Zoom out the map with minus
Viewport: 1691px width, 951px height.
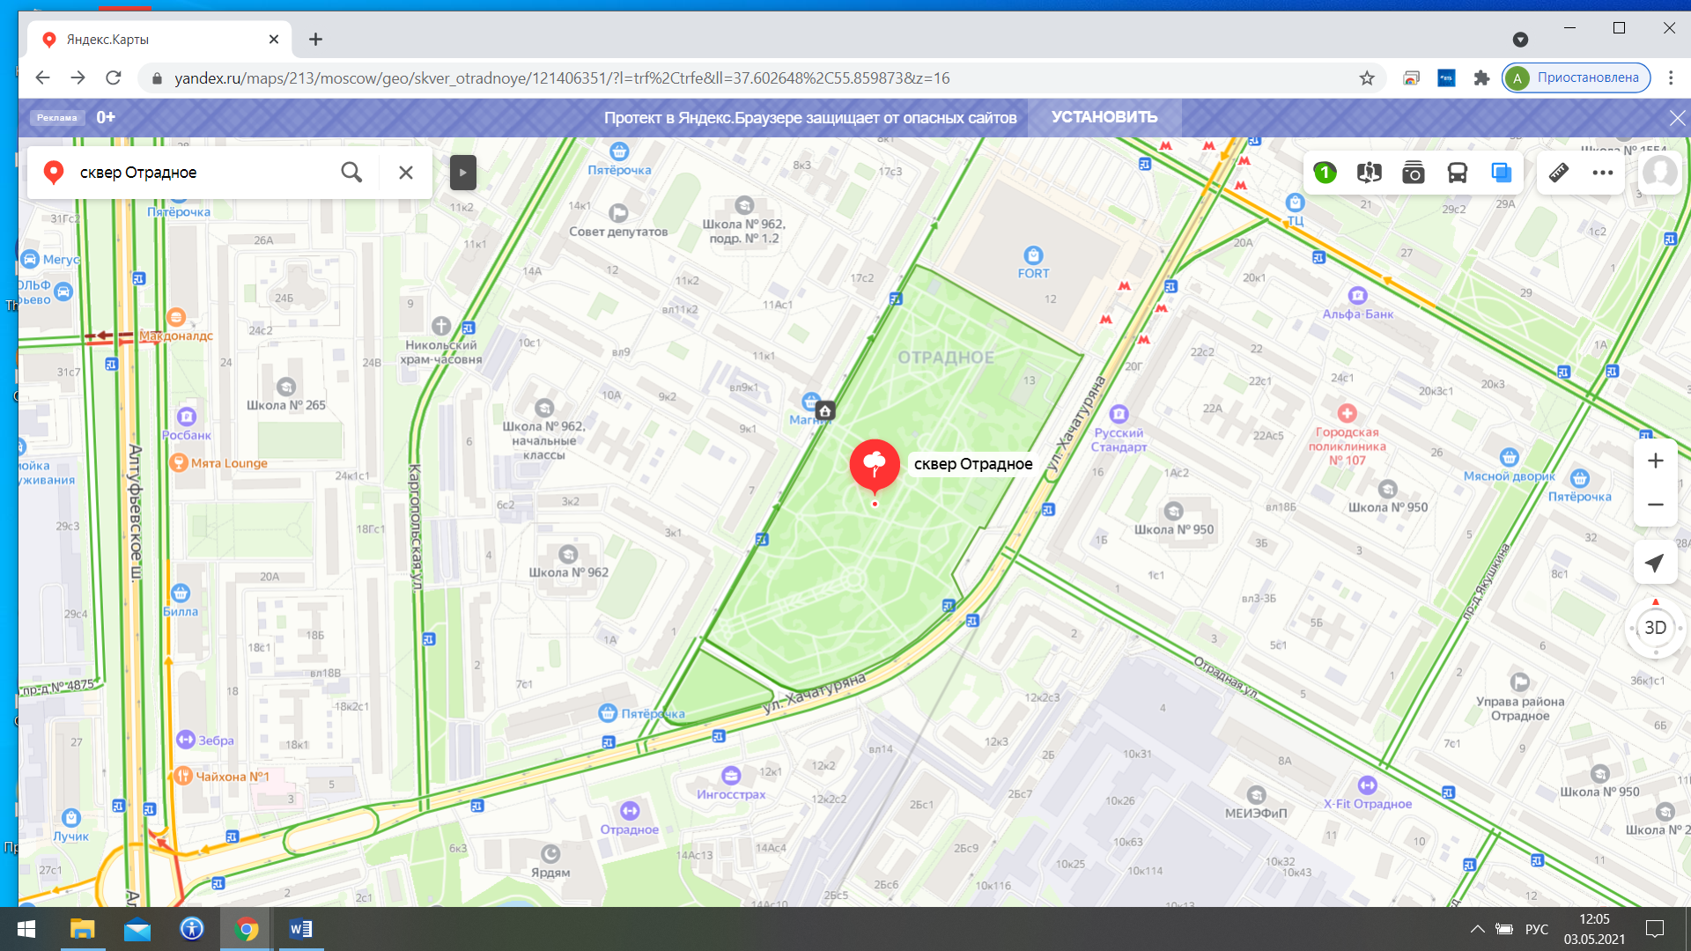[x=1655, y=505]
